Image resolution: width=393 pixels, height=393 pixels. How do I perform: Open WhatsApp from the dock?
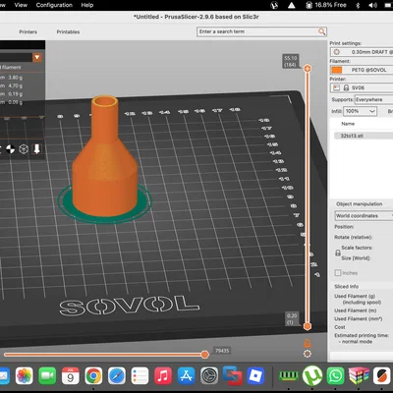[336, 376]
